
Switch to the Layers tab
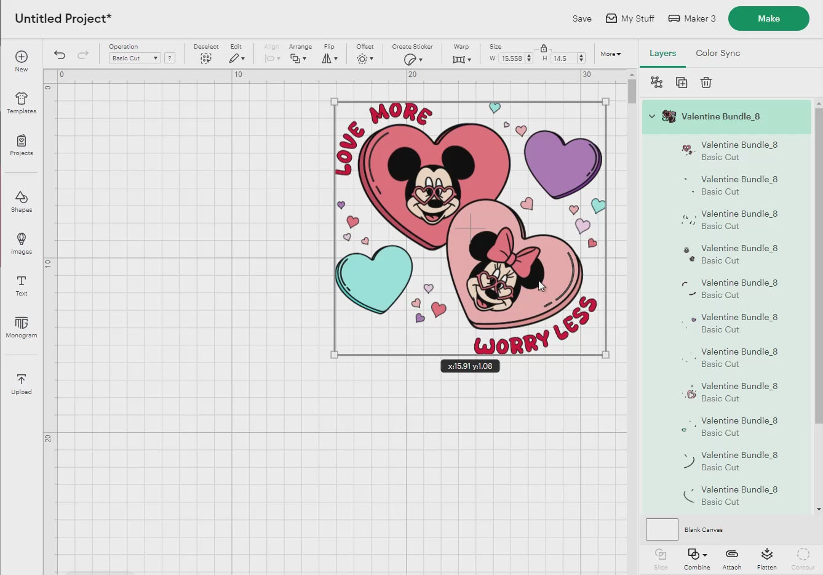point(662,53)
